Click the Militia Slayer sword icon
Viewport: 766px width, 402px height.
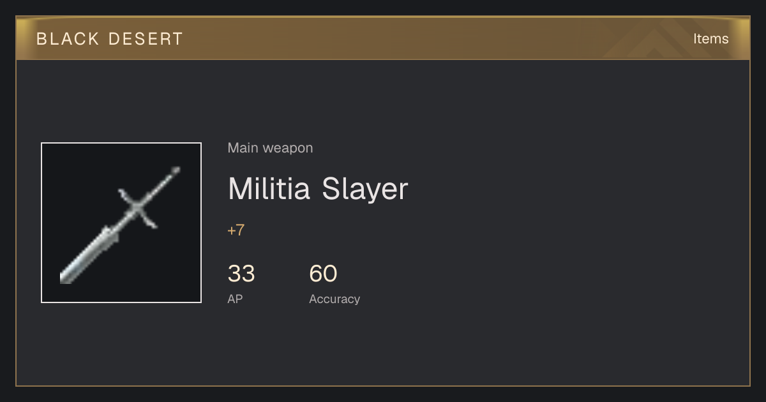(x=121, y=223)
